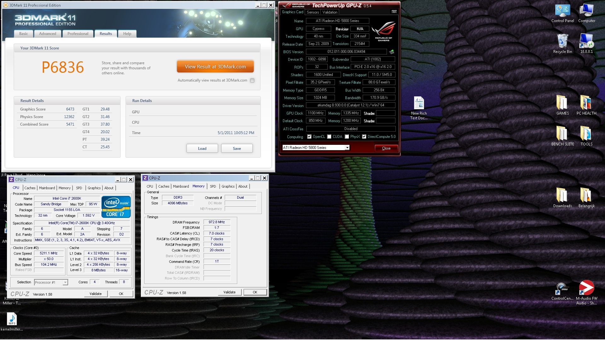This screenshot has width=605, height=340.
Task: Click the Core Speed value 5211.1 MHz
Action: click(x=49, y=253)
